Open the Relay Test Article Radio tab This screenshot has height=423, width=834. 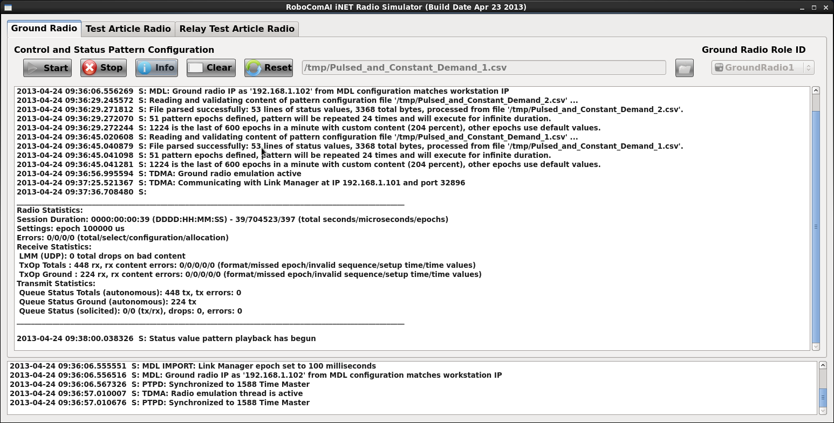pyautogui.click(x=237, y=29)
